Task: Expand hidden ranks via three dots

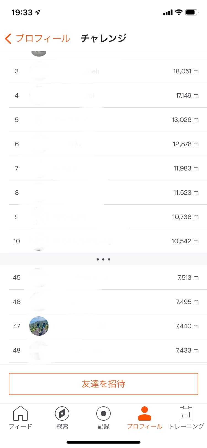Action: (104, 259)
